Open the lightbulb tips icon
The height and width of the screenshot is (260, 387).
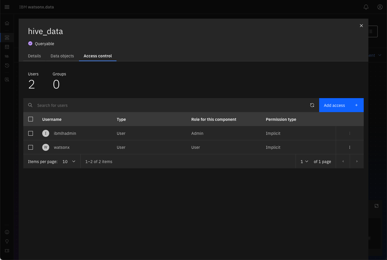(x=7, y=241)
